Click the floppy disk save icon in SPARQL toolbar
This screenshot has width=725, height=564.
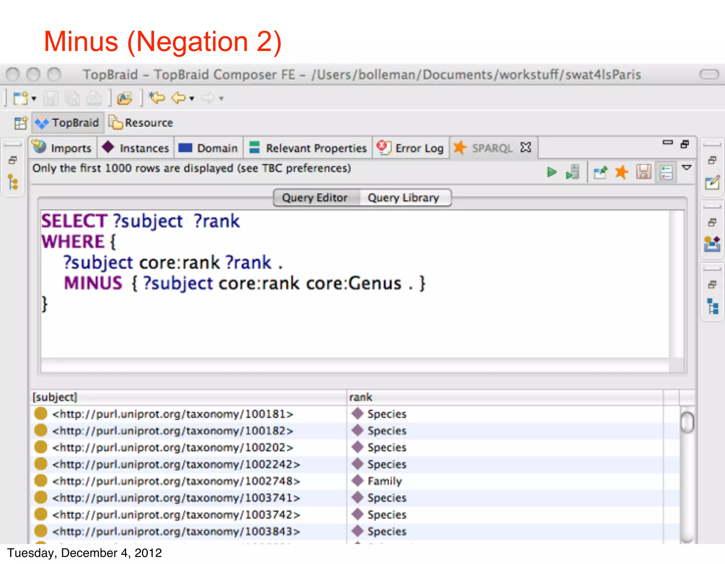click(x=643, y=172)
